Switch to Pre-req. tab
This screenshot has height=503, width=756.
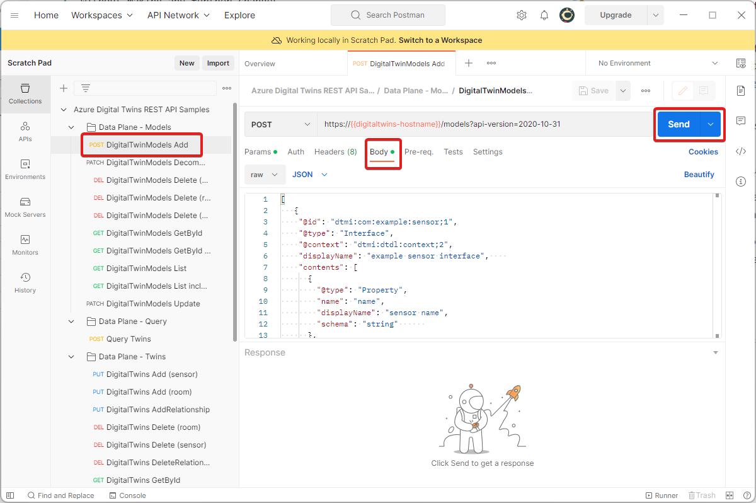(419, 152)
